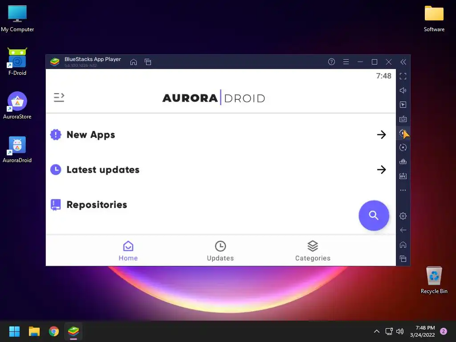456x342 pixels.
Task: Click the recent apps icon in sidebar
Action: point(403,259)
